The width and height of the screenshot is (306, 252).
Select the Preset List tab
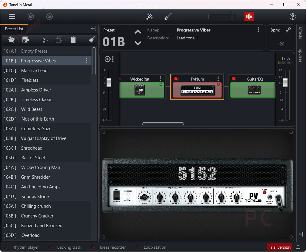tap(14, 29)
